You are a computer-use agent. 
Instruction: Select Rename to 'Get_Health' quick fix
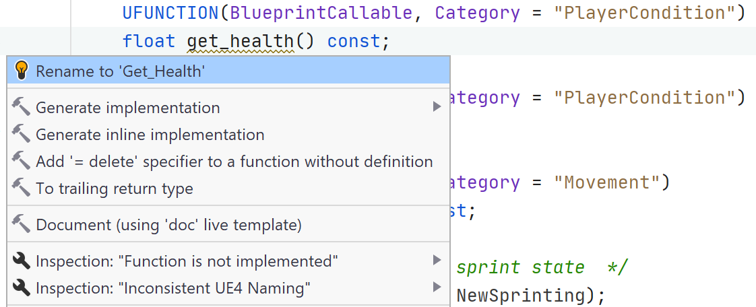[x=228, y=71]
